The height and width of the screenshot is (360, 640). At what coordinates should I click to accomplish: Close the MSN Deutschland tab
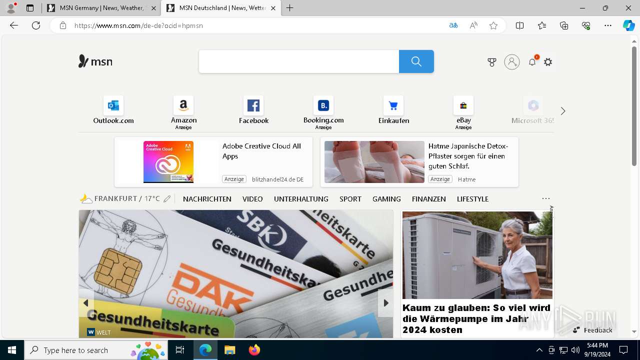[x=273, y=8]
